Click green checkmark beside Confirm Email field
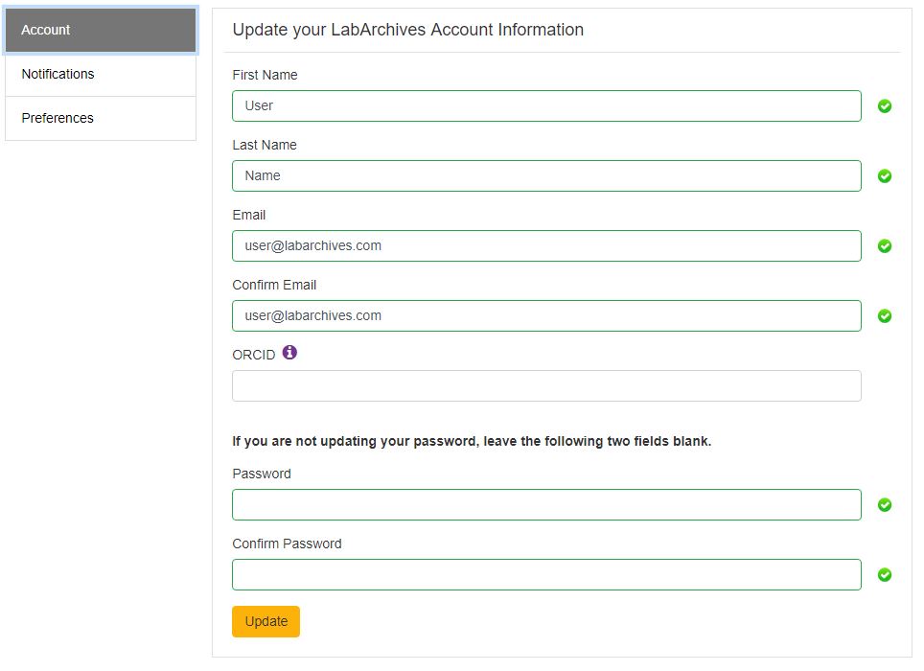The height and width of the screenshot is (671, 924). pos(885,316)
